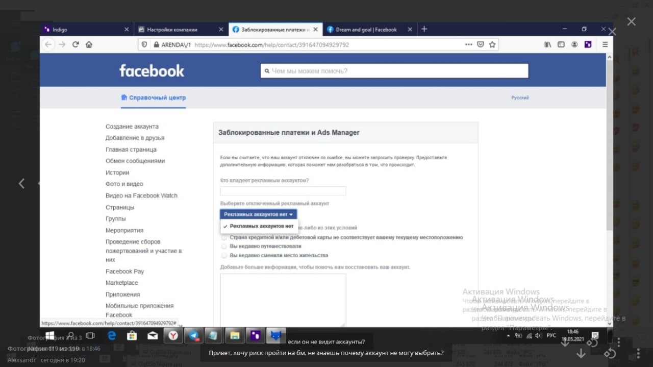
Task: Open the browser home page icon
Action: 89,44
